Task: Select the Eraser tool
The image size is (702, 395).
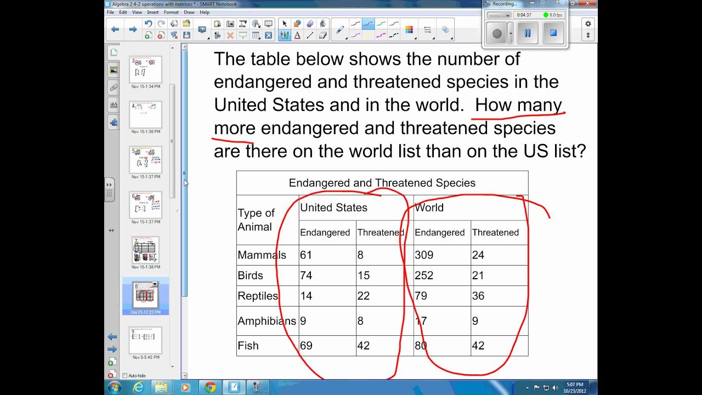Action: point(322,35)
